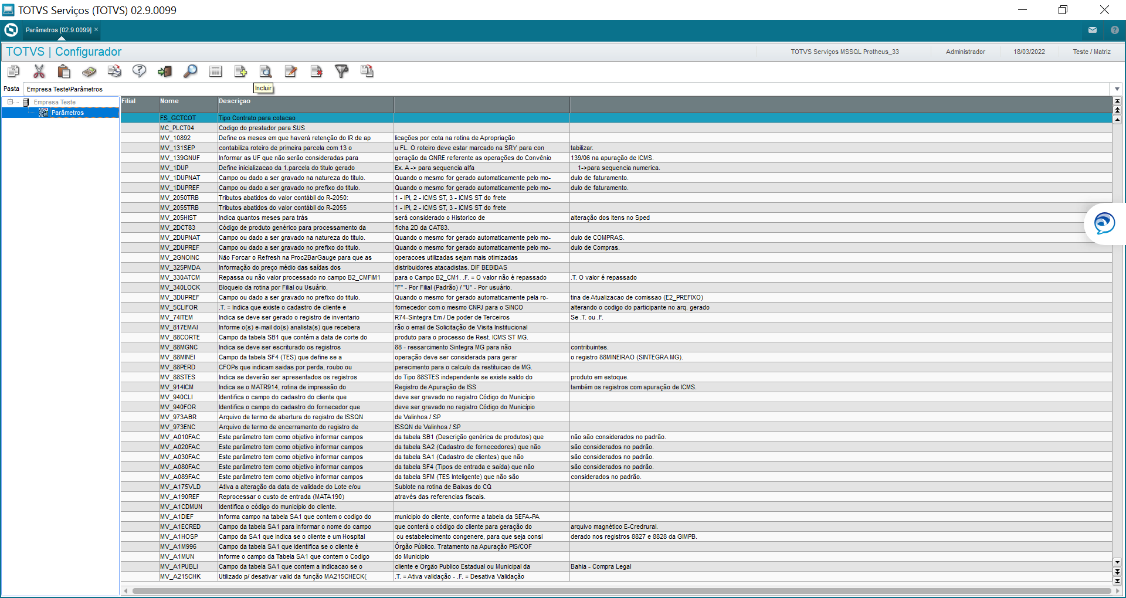Click the Administrador user label
This screenshot has height=598, width=1126.
[x=965, y=52]
